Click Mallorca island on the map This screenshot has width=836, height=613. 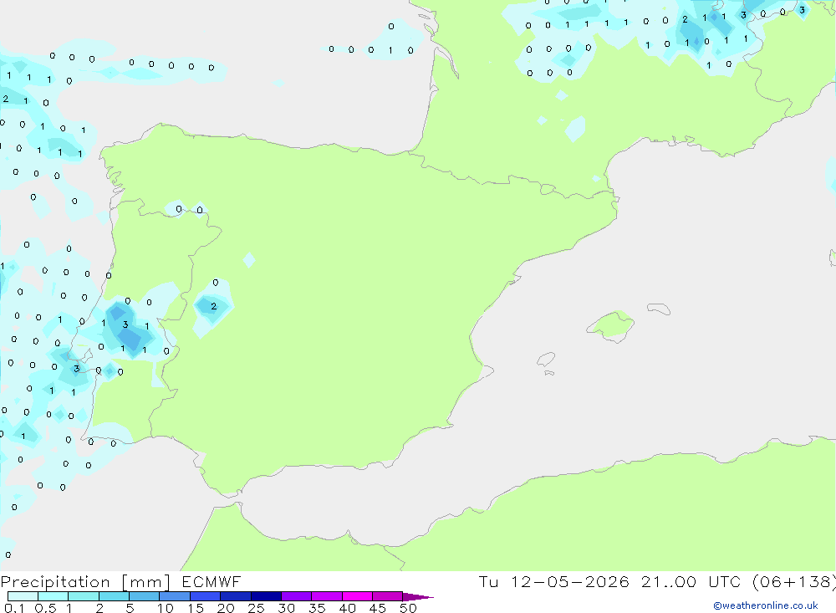tap(610, 324)
